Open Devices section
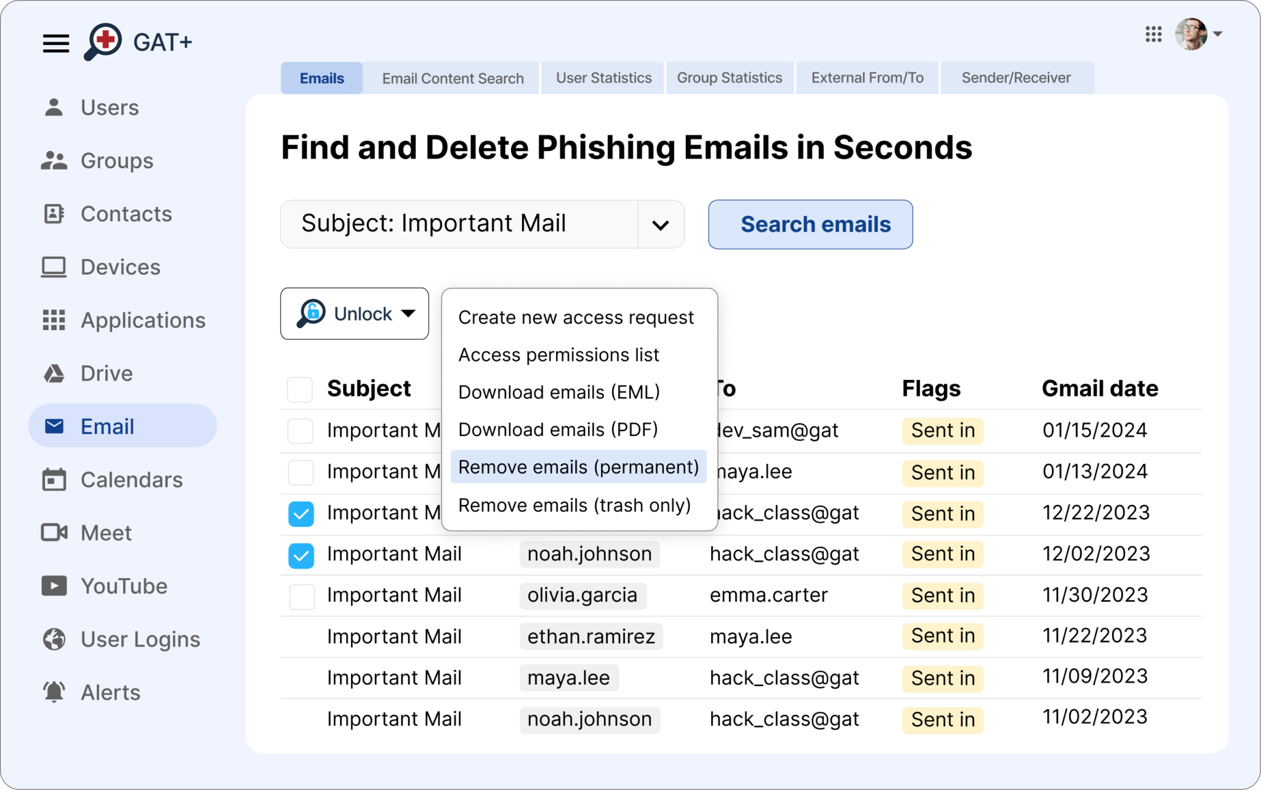The height and width of the screenshot is (790, 1261). pyautogui.click(x=101, y=267)
